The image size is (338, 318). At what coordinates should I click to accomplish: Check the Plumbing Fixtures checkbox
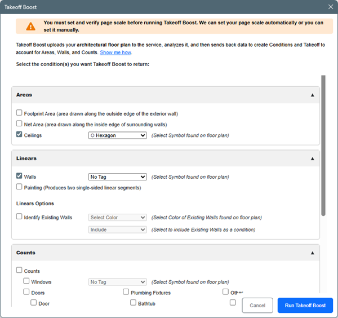click(126, 291)
